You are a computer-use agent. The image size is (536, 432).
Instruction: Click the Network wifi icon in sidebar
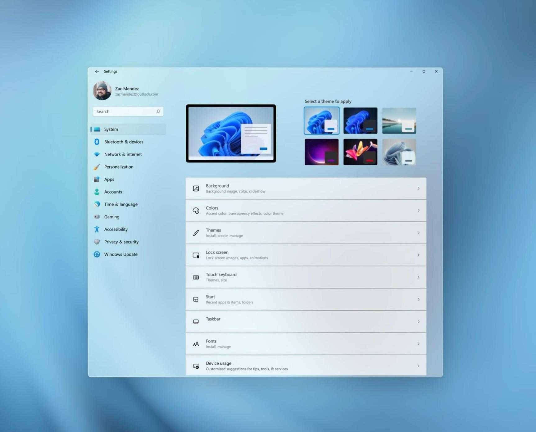97,154
